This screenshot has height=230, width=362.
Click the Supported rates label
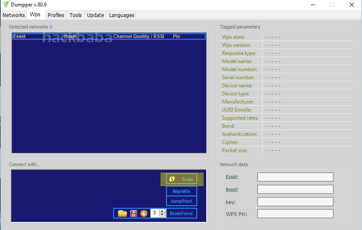[x=240, y=118]
